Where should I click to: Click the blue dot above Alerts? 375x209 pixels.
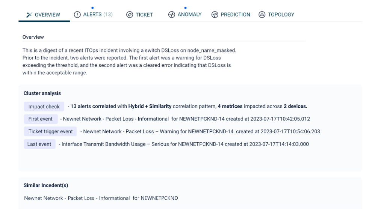pyautogui.click(x=92, y=8)
